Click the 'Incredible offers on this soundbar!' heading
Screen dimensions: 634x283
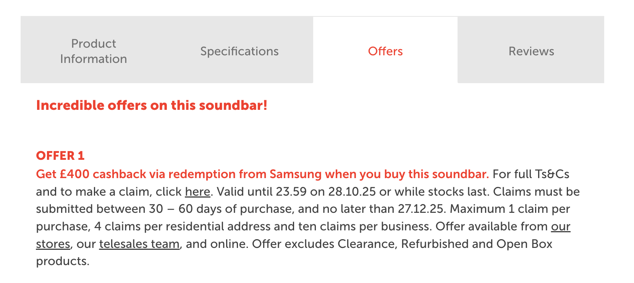152,105
